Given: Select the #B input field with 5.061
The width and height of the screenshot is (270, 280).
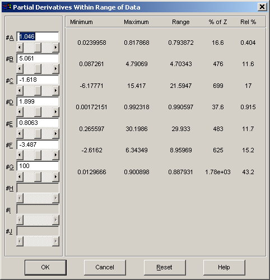Looking at the screenshot, I should [38, 58].
